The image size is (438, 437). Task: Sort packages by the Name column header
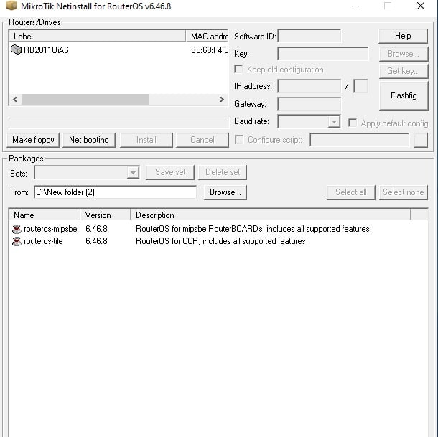pyautogui.click(x=45, y=215)
